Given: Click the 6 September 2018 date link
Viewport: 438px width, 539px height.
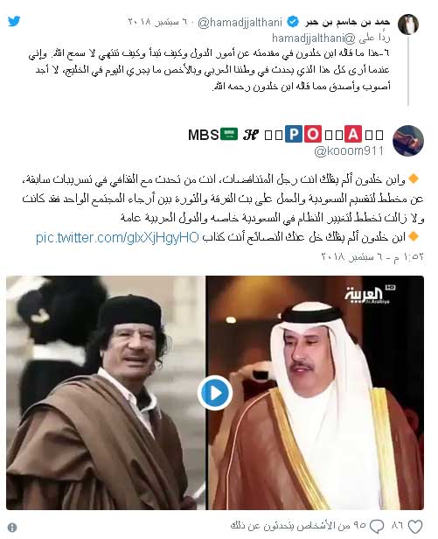Looking at the screenshot, I should [158, 23].
